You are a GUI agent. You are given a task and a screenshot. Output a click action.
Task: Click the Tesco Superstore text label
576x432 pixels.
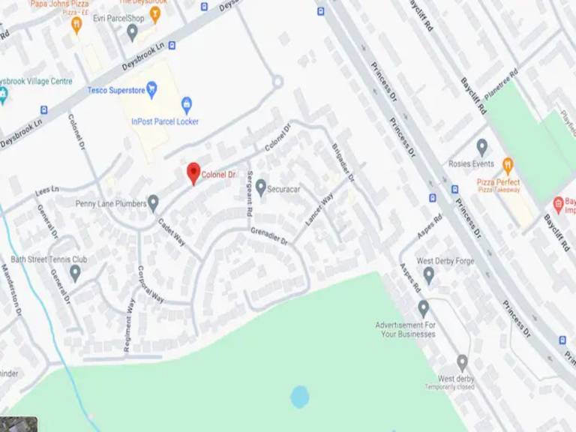pos(116,90)
